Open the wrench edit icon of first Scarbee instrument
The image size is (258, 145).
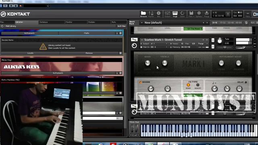click(134, 39)
